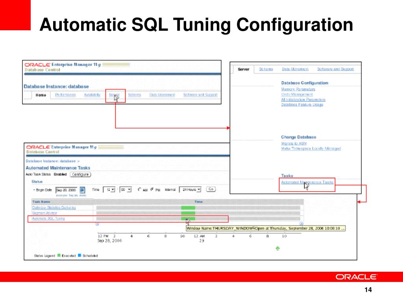
Task: Open the Interval 24 Hours dropdown
Action: (x=190, y=190)
